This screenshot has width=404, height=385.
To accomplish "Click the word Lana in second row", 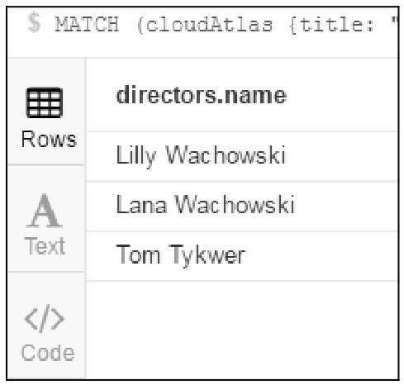I will pyautogui.click(x=141, y=204).
